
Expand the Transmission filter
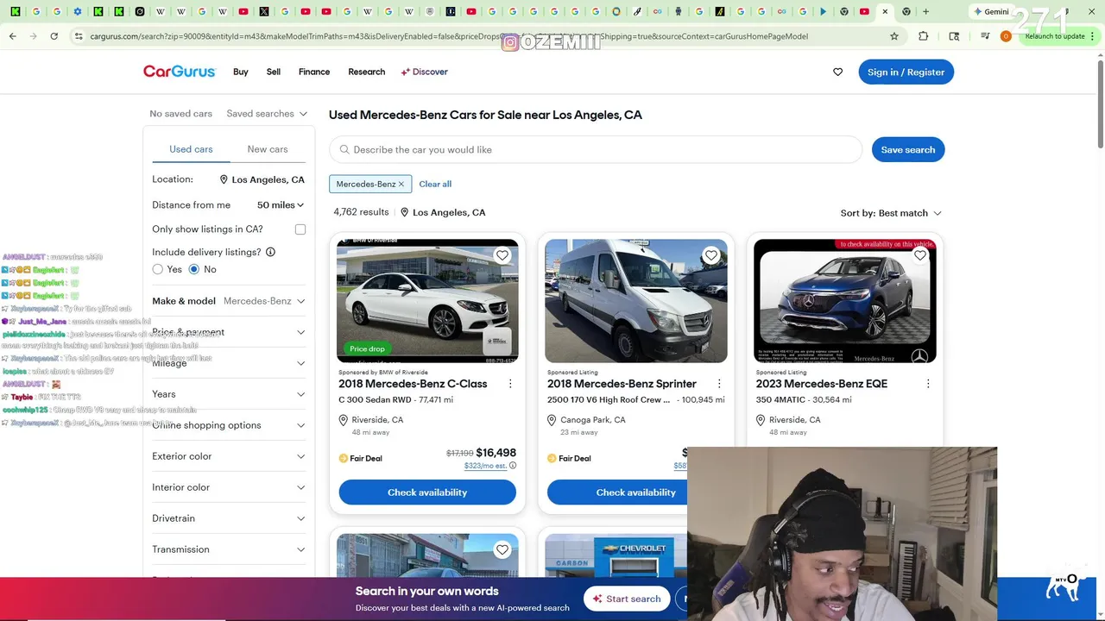(x=229, y=549)
